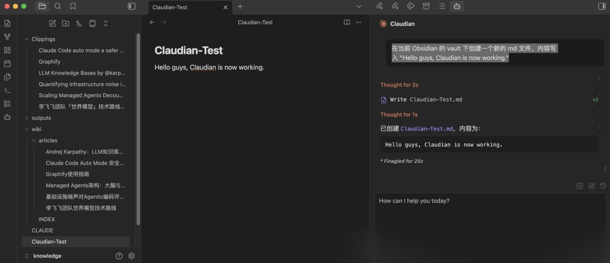
Task: Navigate forward with right arrow
Action: [164, 22]
